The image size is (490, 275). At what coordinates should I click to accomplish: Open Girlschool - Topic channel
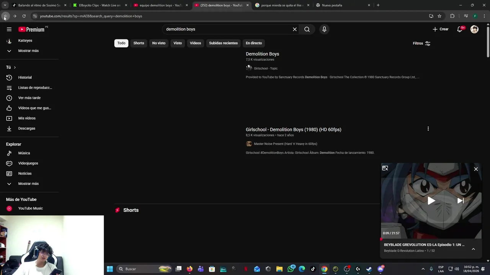266,68
